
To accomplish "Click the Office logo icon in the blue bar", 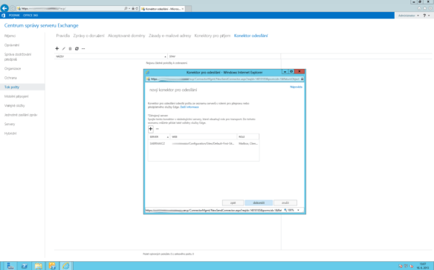I will click(3, 16).
